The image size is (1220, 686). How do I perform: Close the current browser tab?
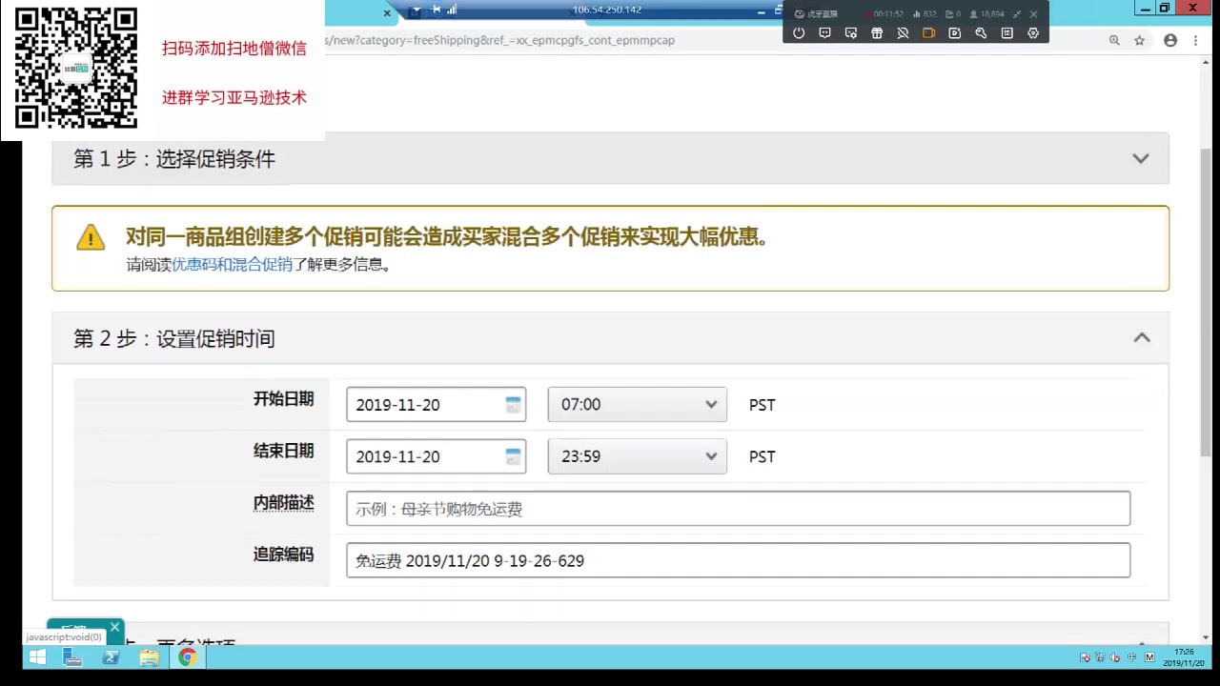click(387, 13)
